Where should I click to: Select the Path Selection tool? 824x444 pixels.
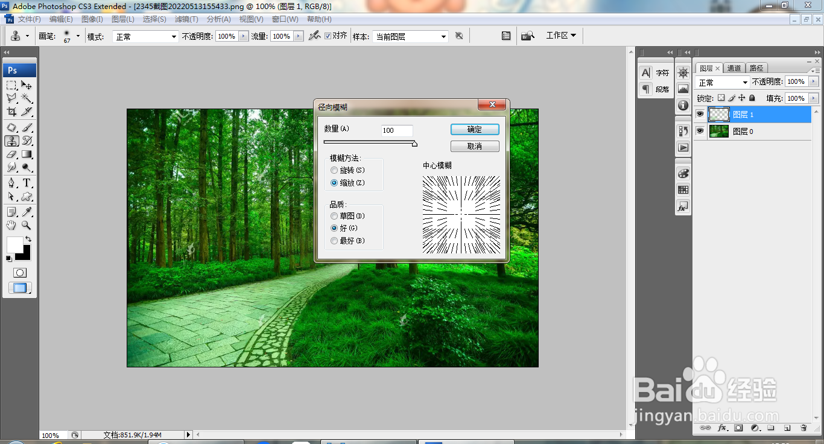[x=11, y=197]
